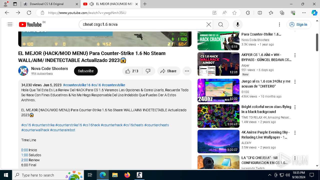Open the 240hz CS 1.6 video thumbnail
This screenshot has height=180, width=320.
pyautogui.click(x=218, y=90)
